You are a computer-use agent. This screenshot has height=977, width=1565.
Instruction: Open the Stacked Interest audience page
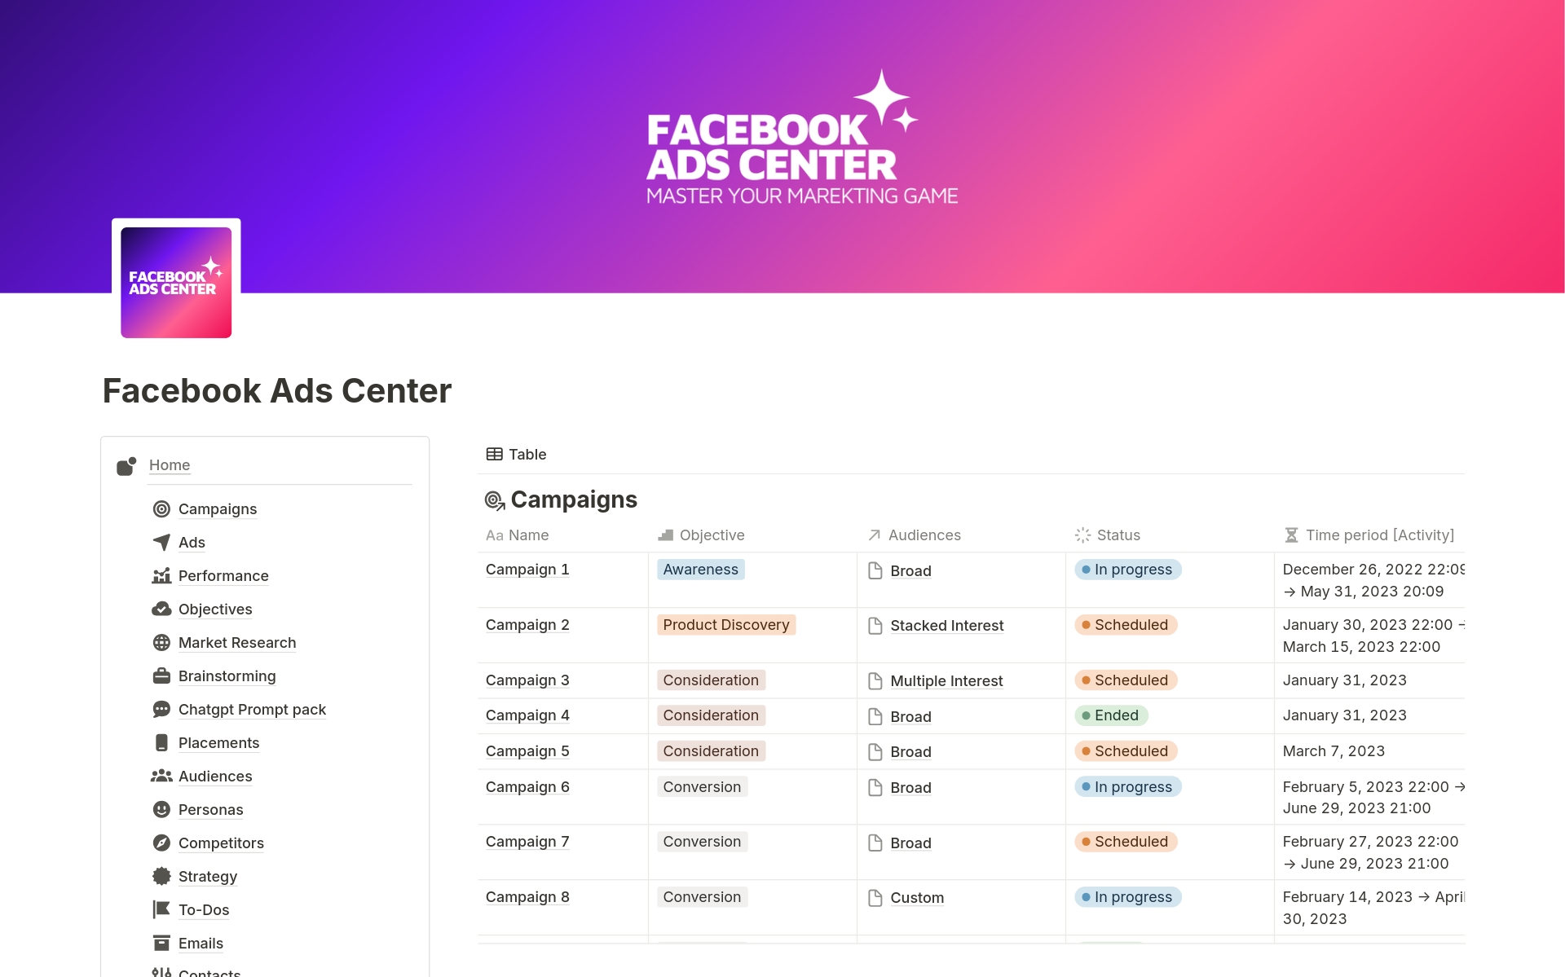pos(946,626)
